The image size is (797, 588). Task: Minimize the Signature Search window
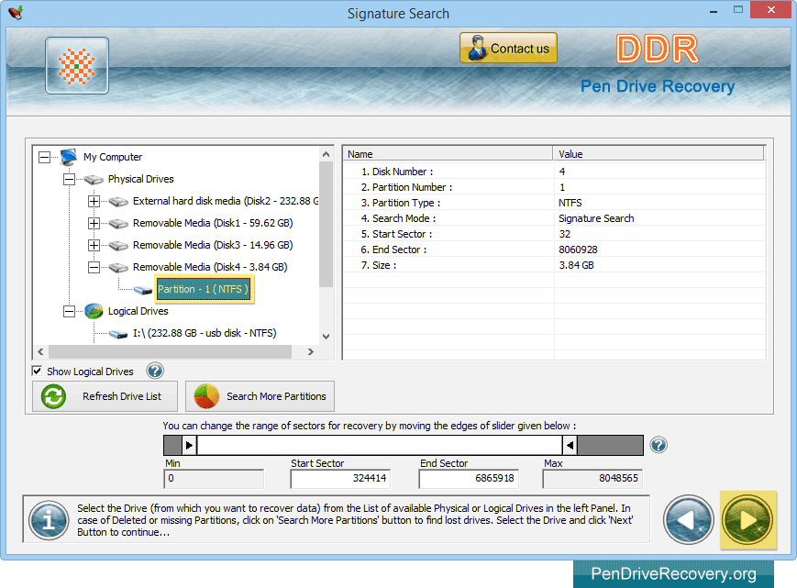click(714, 10)
